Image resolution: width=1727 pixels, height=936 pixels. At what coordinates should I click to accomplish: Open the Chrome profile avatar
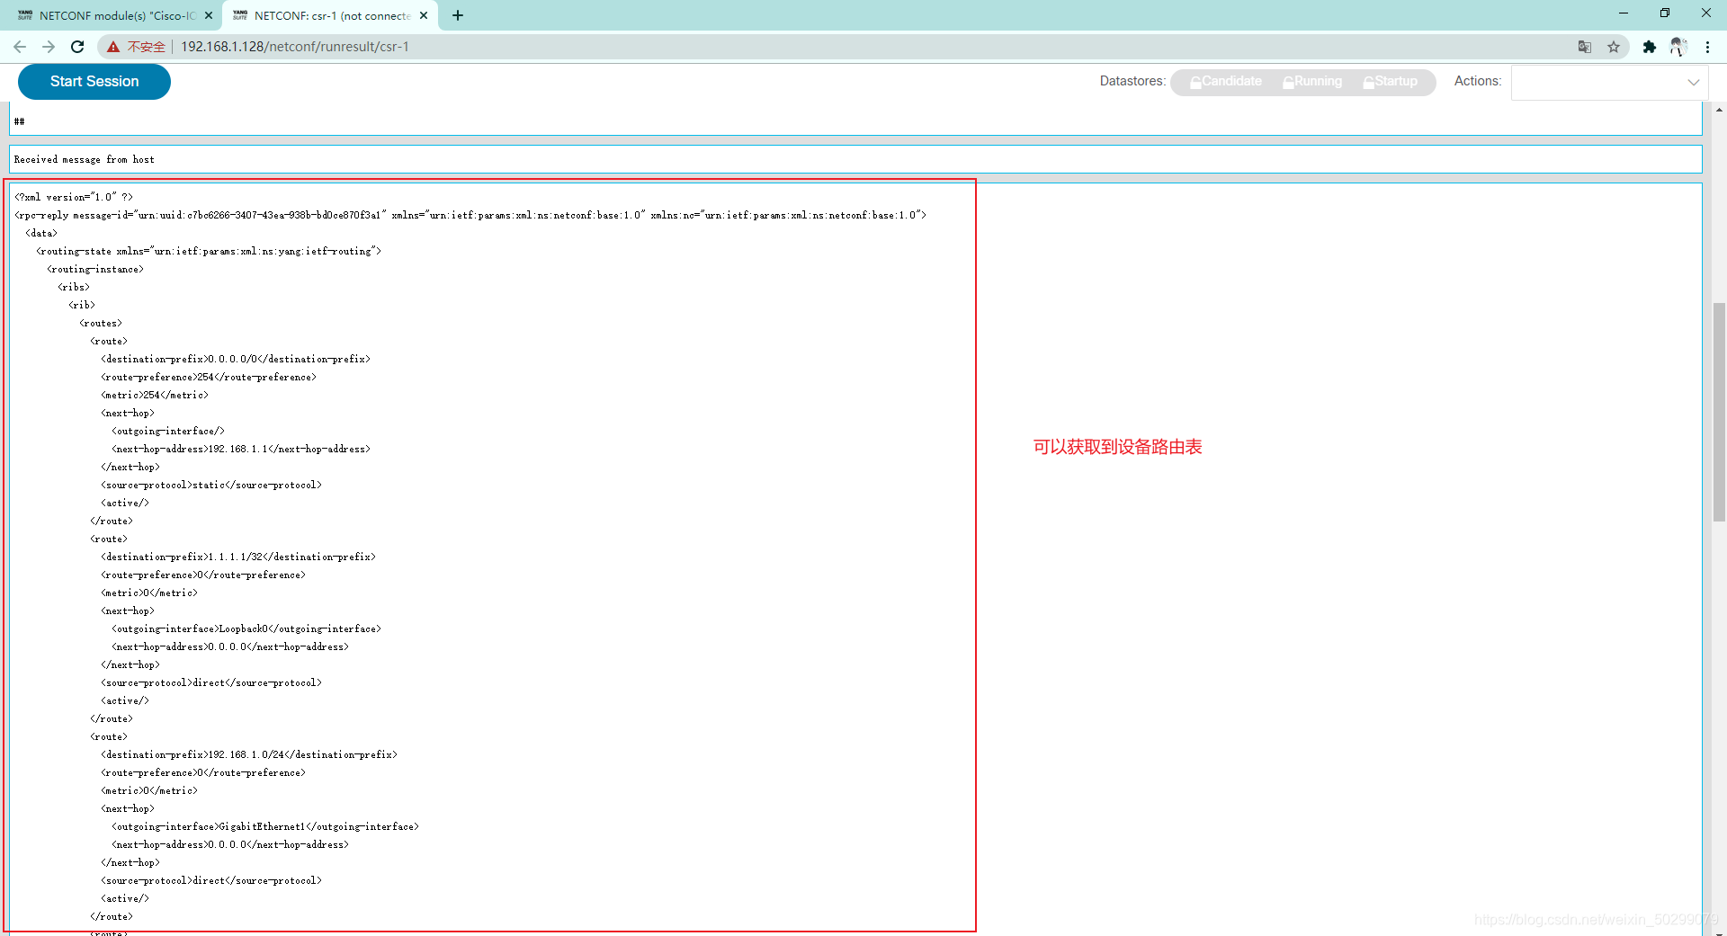coord(1679,47)
